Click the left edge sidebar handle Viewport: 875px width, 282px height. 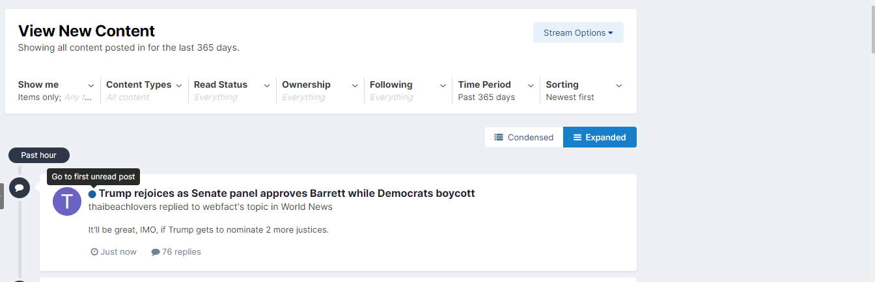coord(2,196)
